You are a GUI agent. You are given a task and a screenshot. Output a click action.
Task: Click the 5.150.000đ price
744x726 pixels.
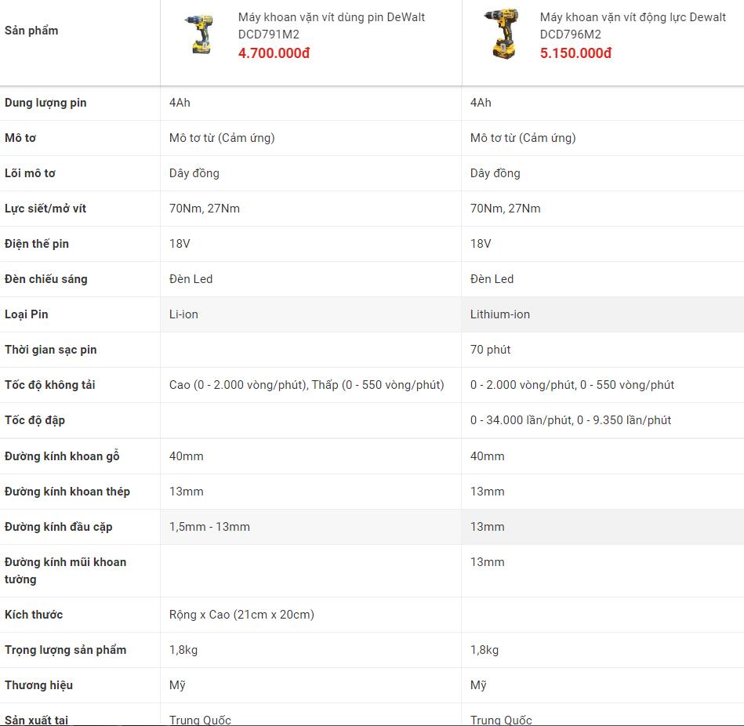point(575,53)
